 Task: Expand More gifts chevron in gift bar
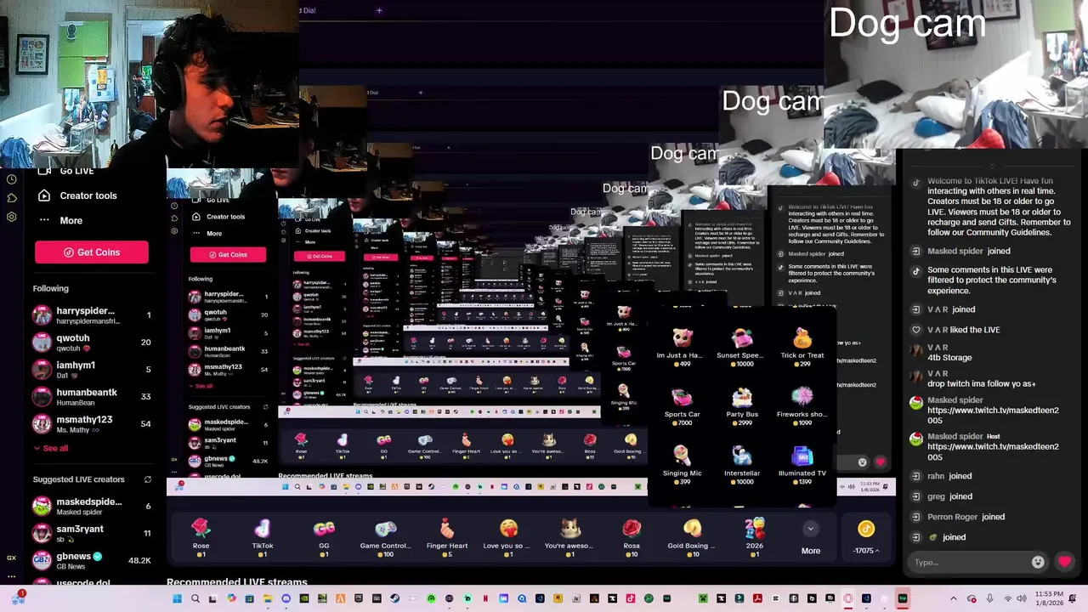(811, 529)
